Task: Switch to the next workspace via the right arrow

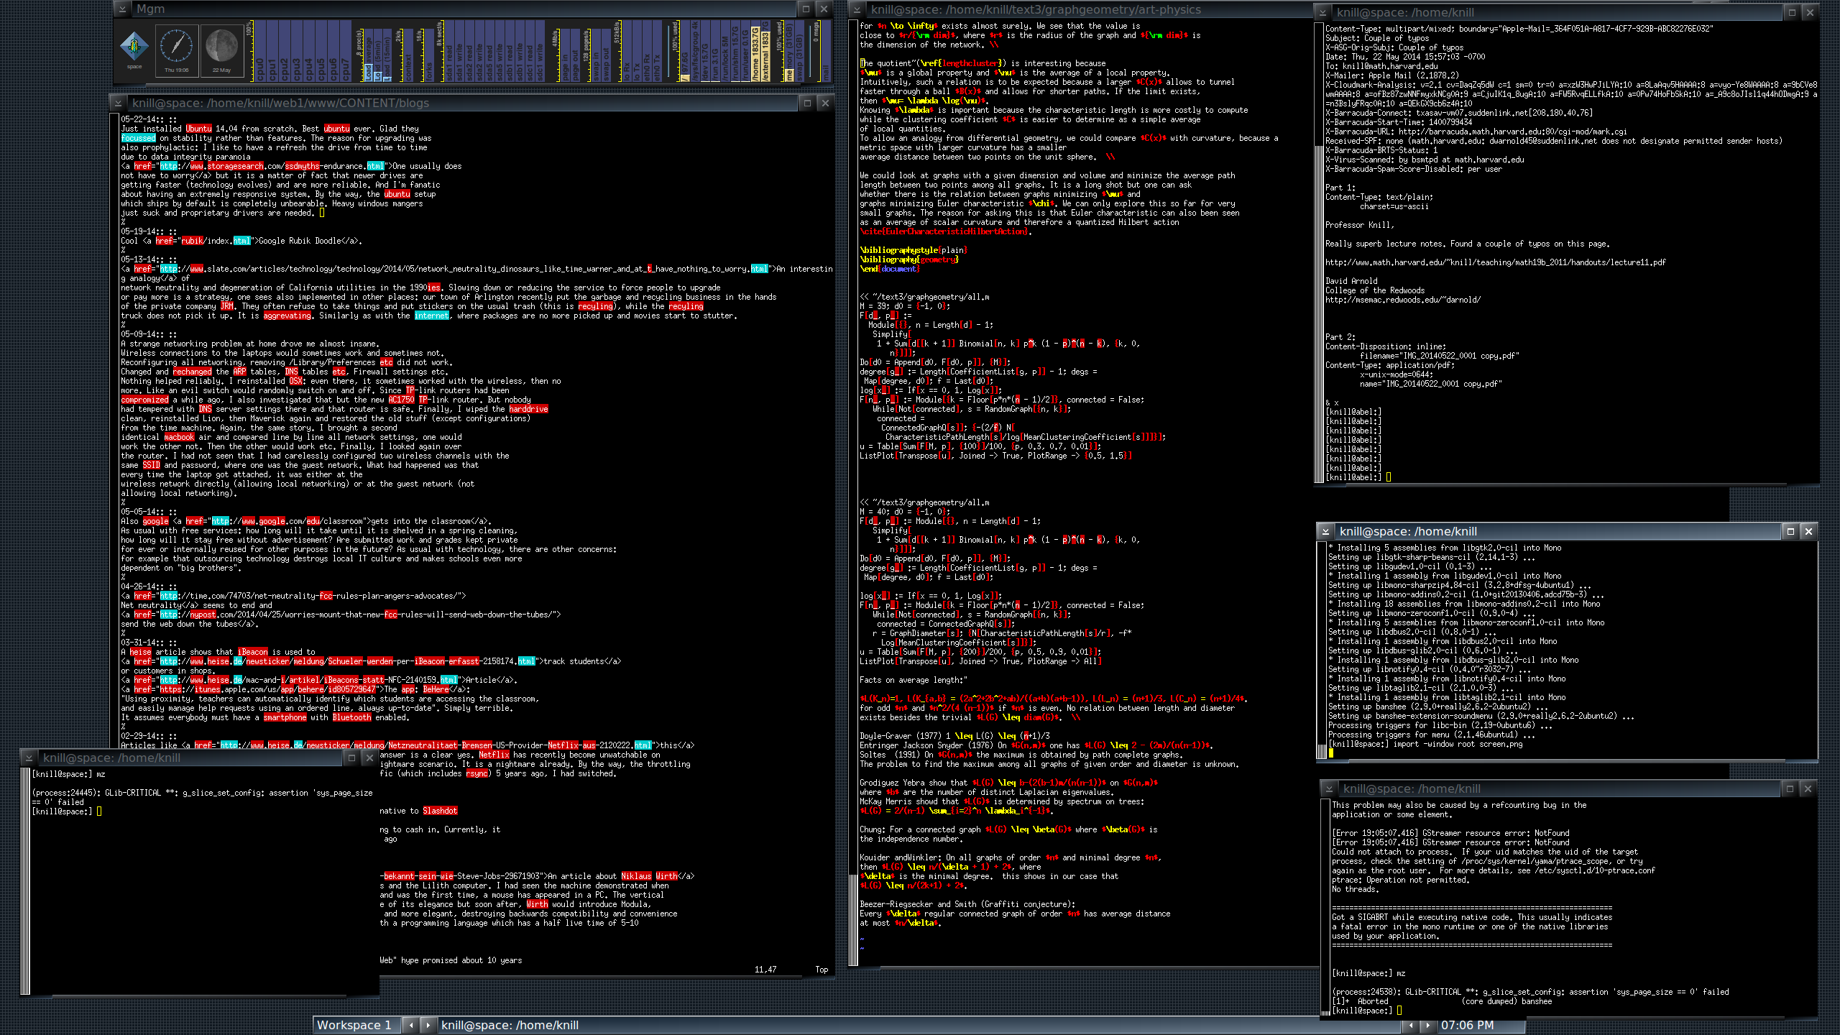Action: click(x=428, y=1026)
